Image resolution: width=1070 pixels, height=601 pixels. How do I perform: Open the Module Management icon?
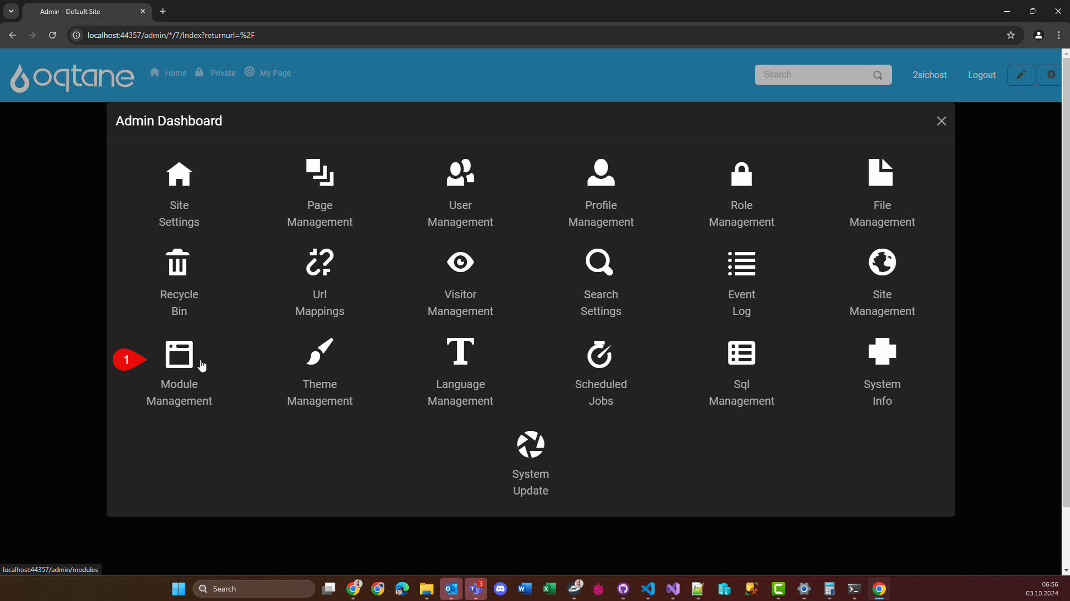179,354
